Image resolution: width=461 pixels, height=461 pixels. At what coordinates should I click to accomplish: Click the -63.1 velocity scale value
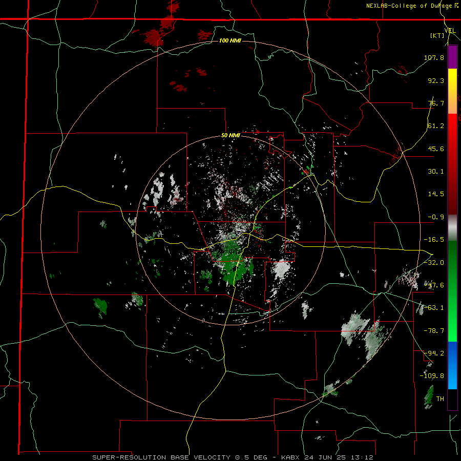click(434, 308)
